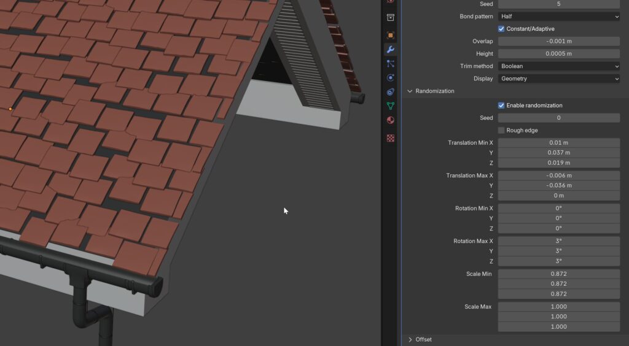Viewport: 629px width, 346px height.
Task: Click the Rotation Max X field
Action: point(559,241)
